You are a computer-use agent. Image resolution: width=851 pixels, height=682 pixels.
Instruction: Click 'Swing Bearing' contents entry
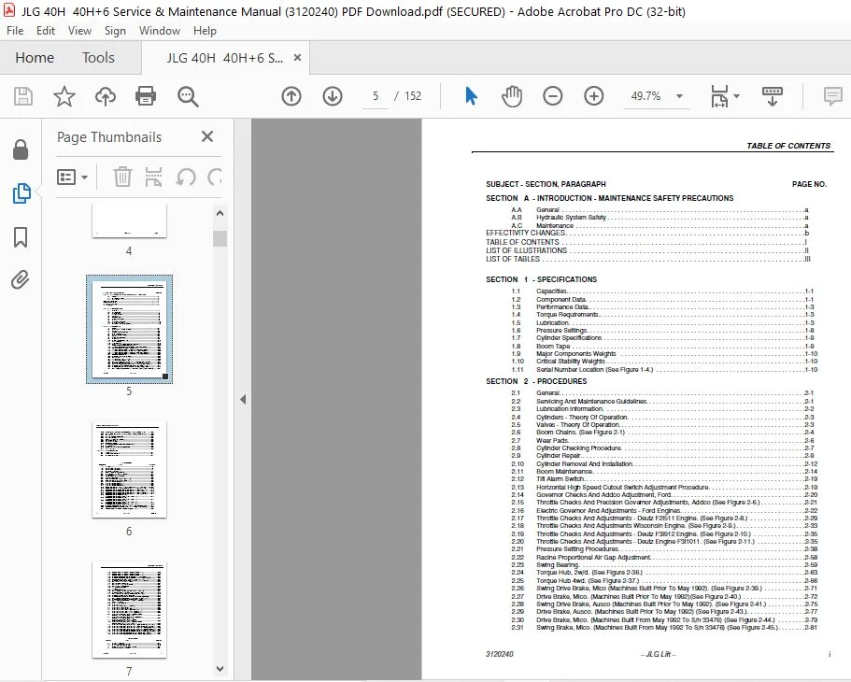[558, 565]
